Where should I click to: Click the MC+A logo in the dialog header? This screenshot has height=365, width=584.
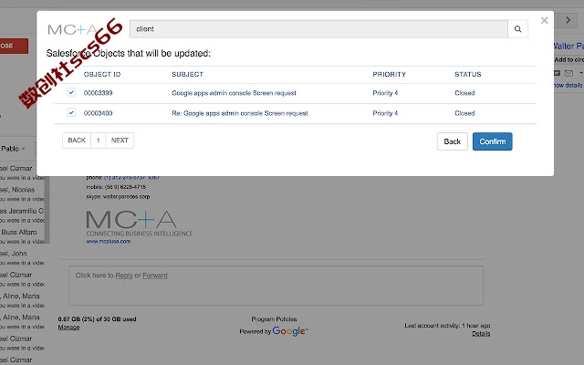[72, 29]
